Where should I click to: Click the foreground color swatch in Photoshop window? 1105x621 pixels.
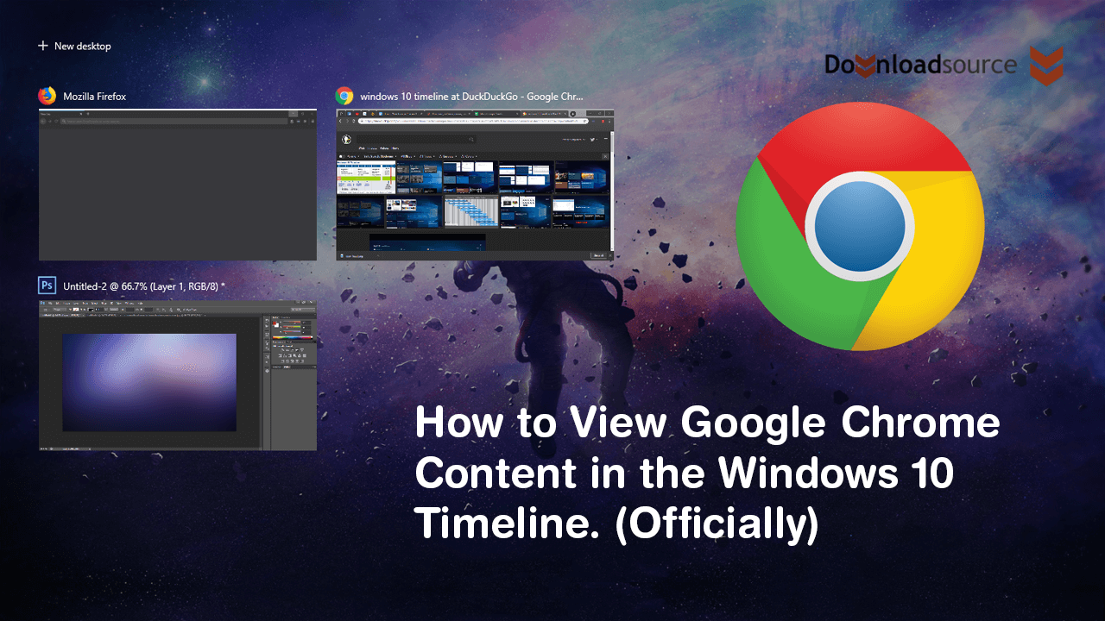click(x=275, y=323)
